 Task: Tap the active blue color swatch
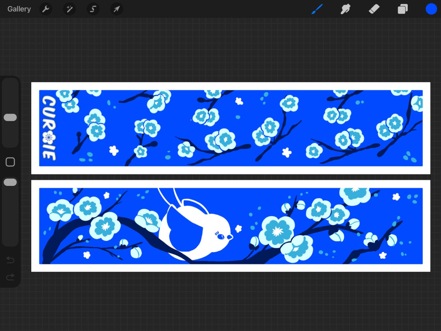pos(431,9)
